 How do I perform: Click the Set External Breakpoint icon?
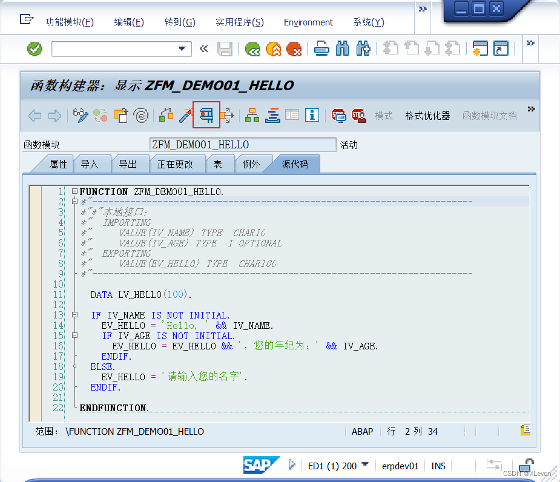[x=359, y=116]
